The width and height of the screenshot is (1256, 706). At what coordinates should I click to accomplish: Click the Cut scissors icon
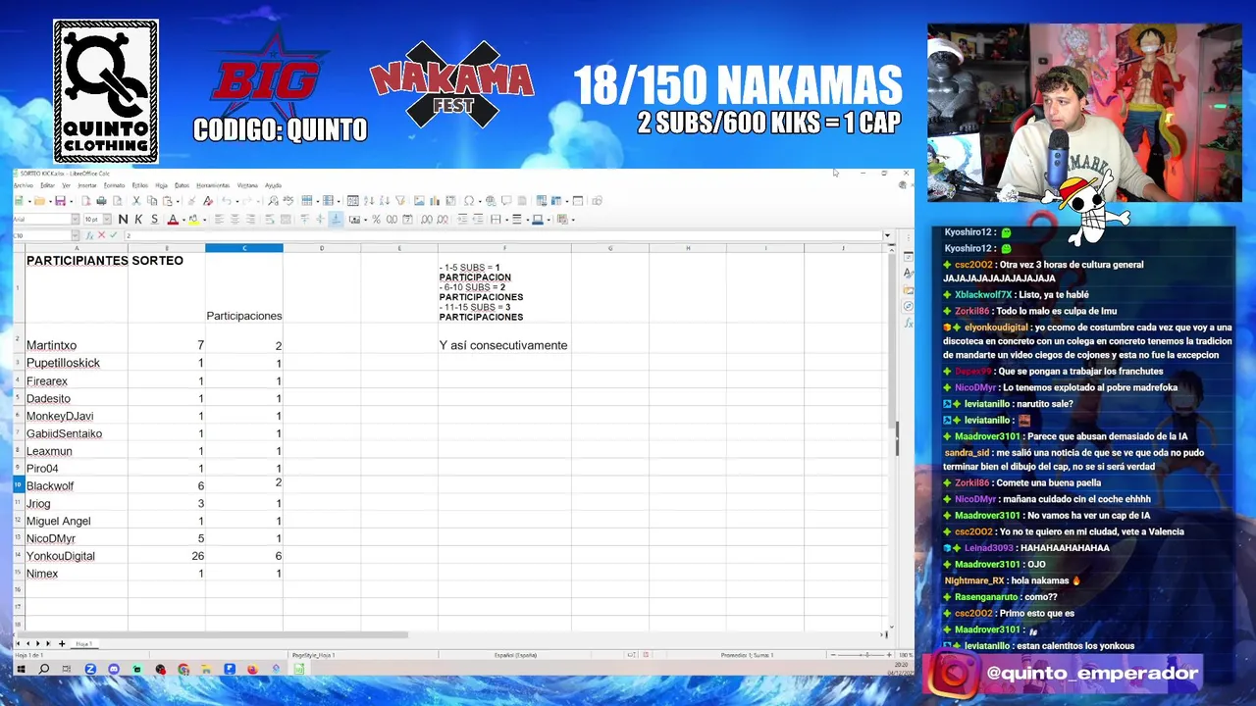[x=136, y=201]
